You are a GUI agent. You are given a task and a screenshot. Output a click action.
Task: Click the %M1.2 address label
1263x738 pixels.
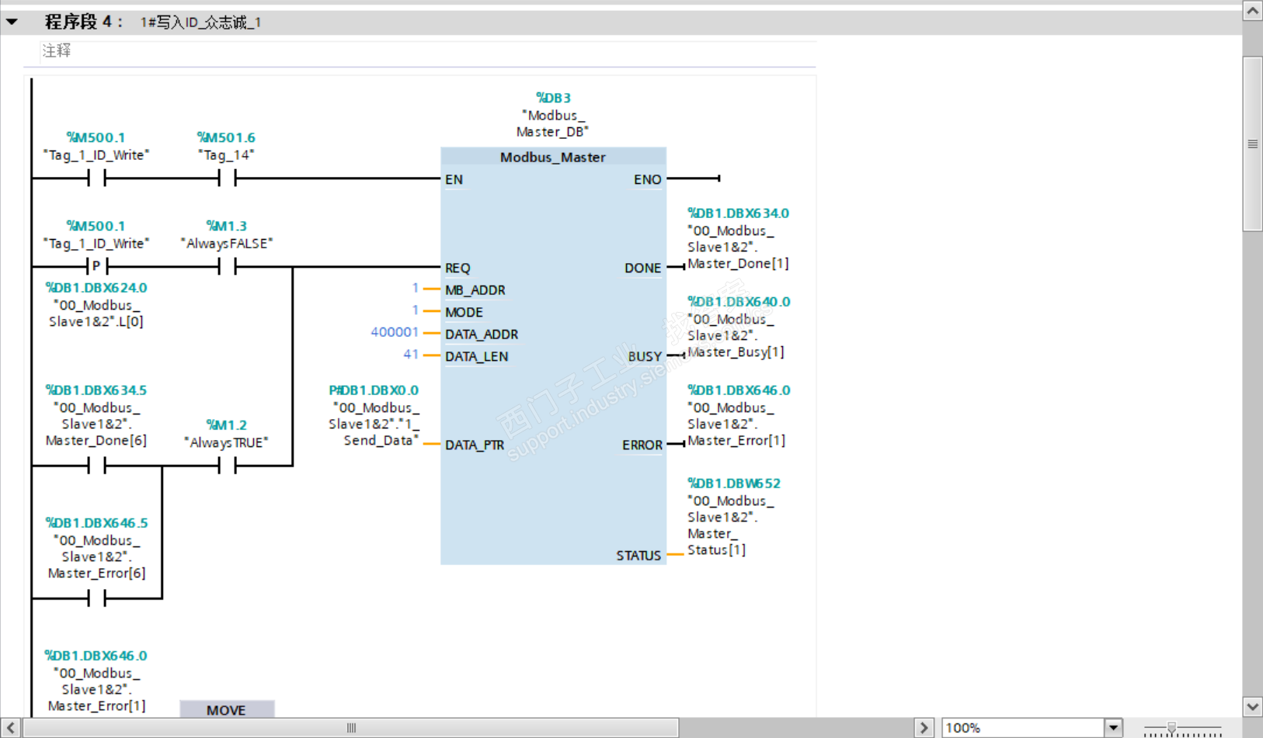coord(226,425)
